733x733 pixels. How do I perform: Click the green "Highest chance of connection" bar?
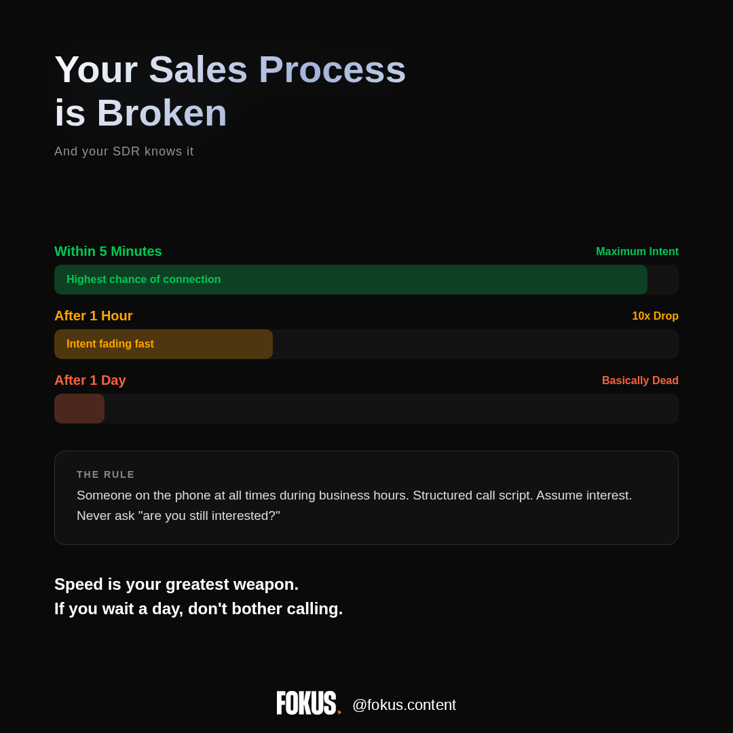tap(350, 280)
